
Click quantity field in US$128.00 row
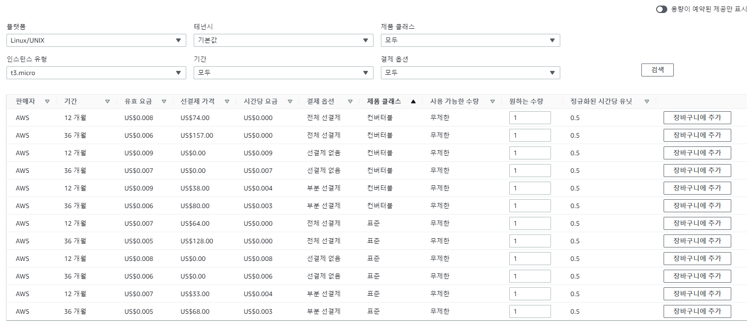pyautogui.click(x=530, y=241)
